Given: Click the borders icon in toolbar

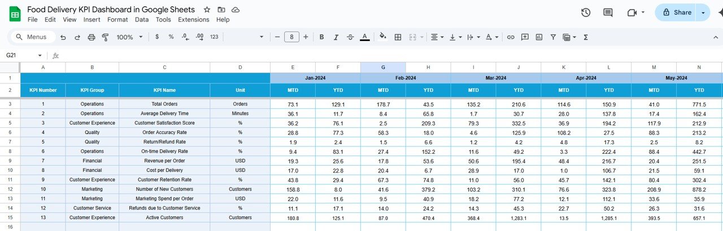Looking at the screenshot, I should point(398,37).
